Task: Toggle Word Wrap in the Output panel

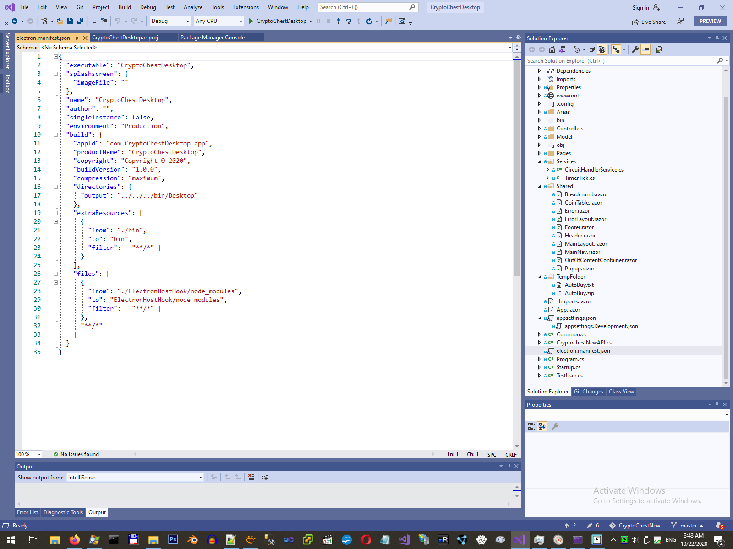Action: tap(265, 477)
